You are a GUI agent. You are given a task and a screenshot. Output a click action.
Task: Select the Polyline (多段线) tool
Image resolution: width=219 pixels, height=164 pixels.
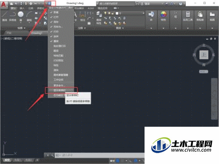13,16
